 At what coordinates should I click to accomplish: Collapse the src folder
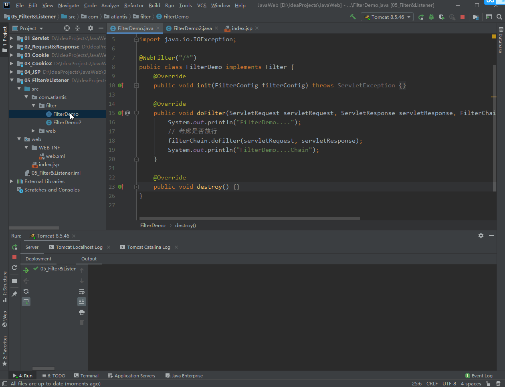pyautogui.click(x=19, y=89)
